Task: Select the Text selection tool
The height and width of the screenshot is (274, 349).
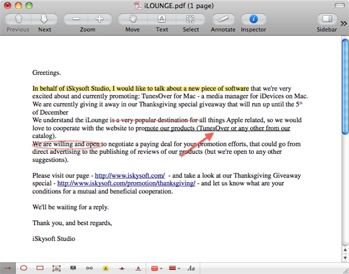Action: tap(161, 19)
